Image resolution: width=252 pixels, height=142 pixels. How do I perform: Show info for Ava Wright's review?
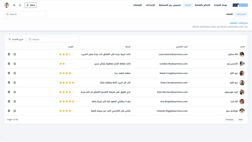click(x=15, y=101)
